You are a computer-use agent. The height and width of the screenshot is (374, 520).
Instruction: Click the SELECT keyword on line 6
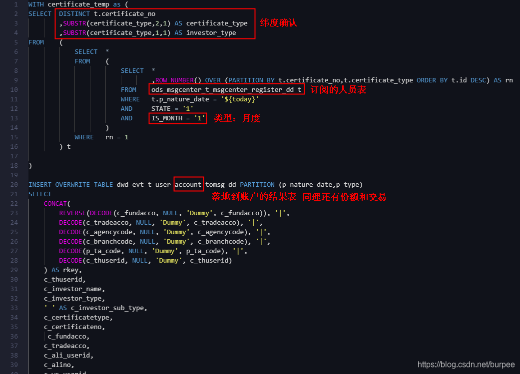click(x=86, y=52)
